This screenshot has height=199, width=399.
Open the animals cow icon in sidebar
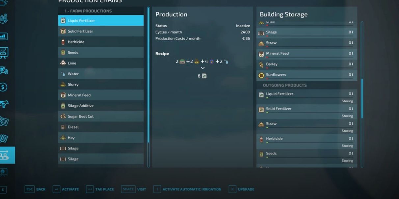point(4,104)
